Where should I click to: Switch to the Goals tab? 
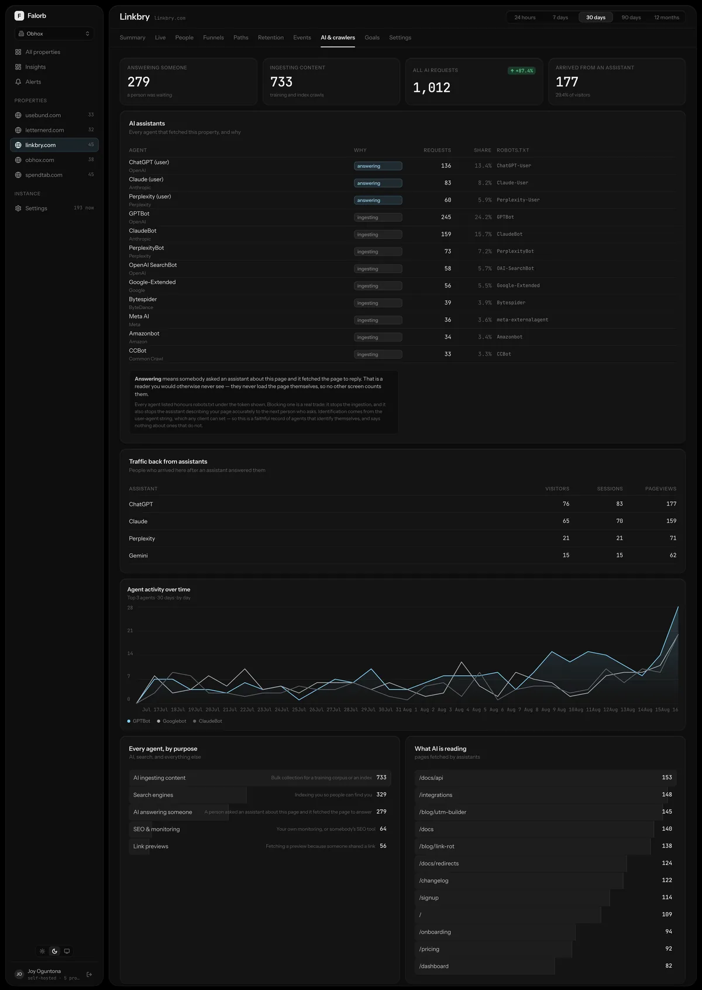click(x=372, y=37)
